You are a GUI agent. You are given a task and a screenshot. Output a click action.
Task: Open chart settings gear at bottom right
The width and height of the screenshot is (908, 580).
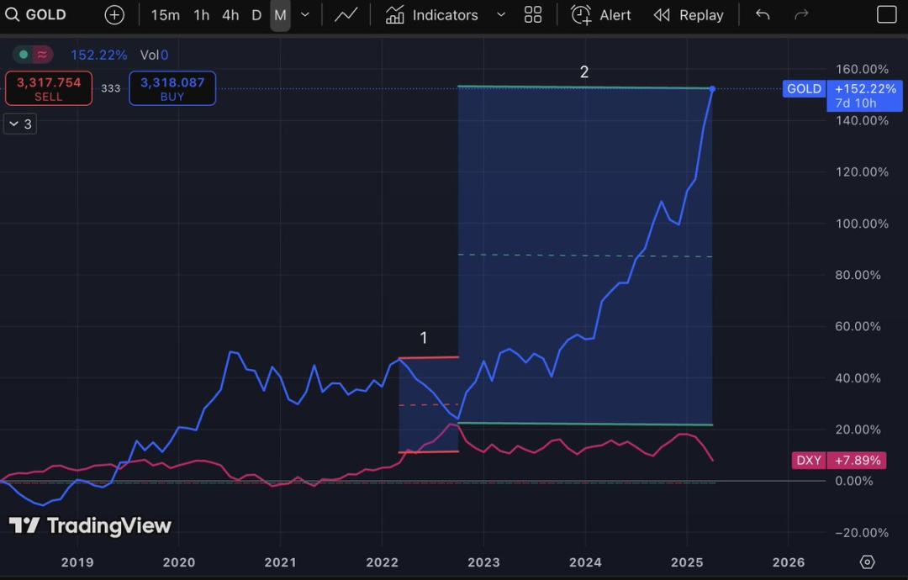867,562
